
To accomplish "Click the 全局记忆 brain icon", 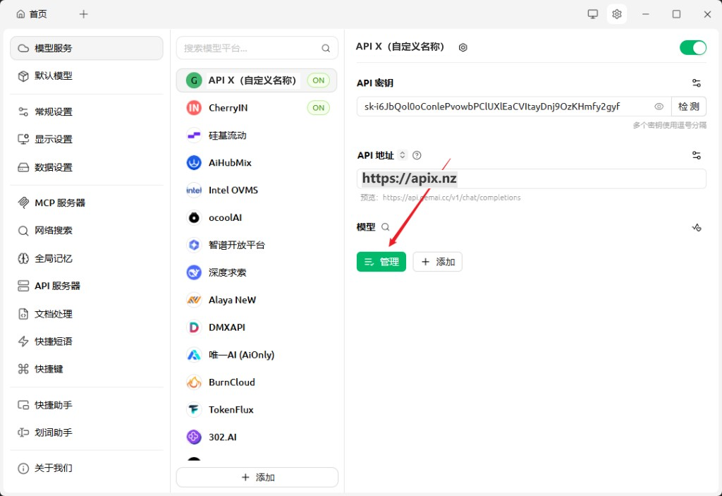I will (x=23, y=259).
